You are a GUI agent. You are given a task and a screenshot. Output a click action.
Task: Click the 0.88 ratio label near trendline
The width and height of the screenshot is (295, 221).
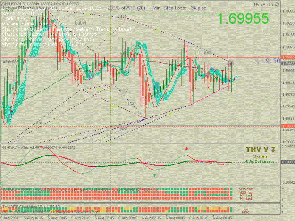(x=208, y=53)
